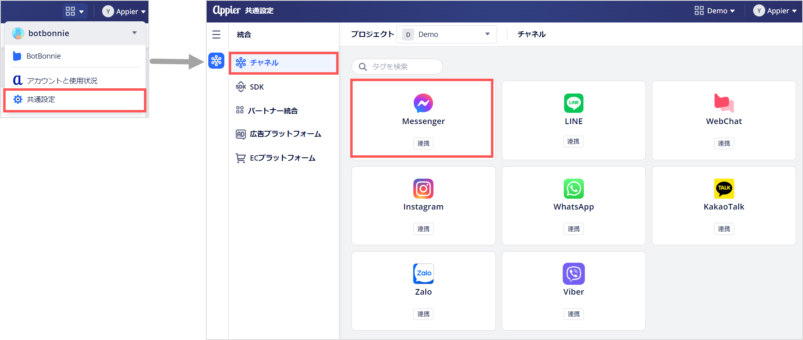Click 連携 button under WebChat
The height and width of the screenshot is (340, 803).
[724, 143]
